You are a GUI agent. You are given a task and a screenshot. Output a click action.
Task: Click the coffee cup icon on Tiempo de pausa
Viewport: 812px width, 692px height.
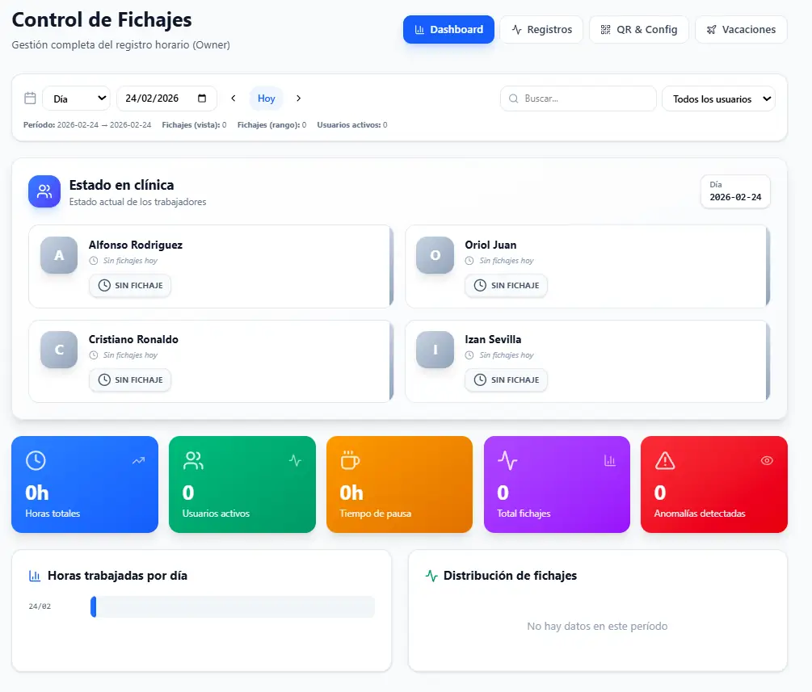click(x=350, y=460)
